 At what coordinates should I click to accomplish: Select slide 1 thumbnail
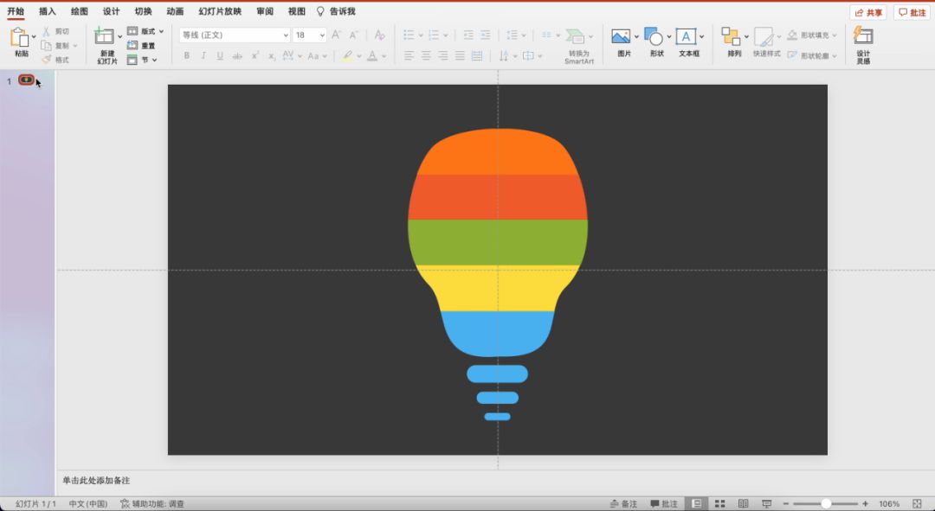(x=26, y=80)
